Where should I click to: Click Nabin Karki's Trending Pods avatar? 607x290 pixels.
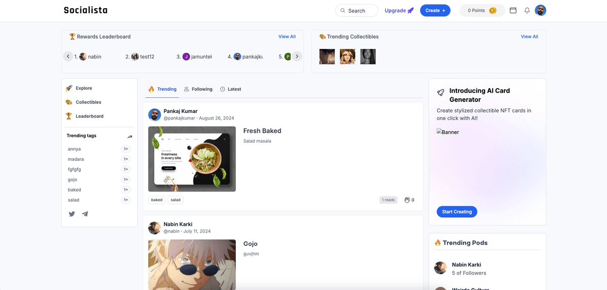[x=441, y=268]
